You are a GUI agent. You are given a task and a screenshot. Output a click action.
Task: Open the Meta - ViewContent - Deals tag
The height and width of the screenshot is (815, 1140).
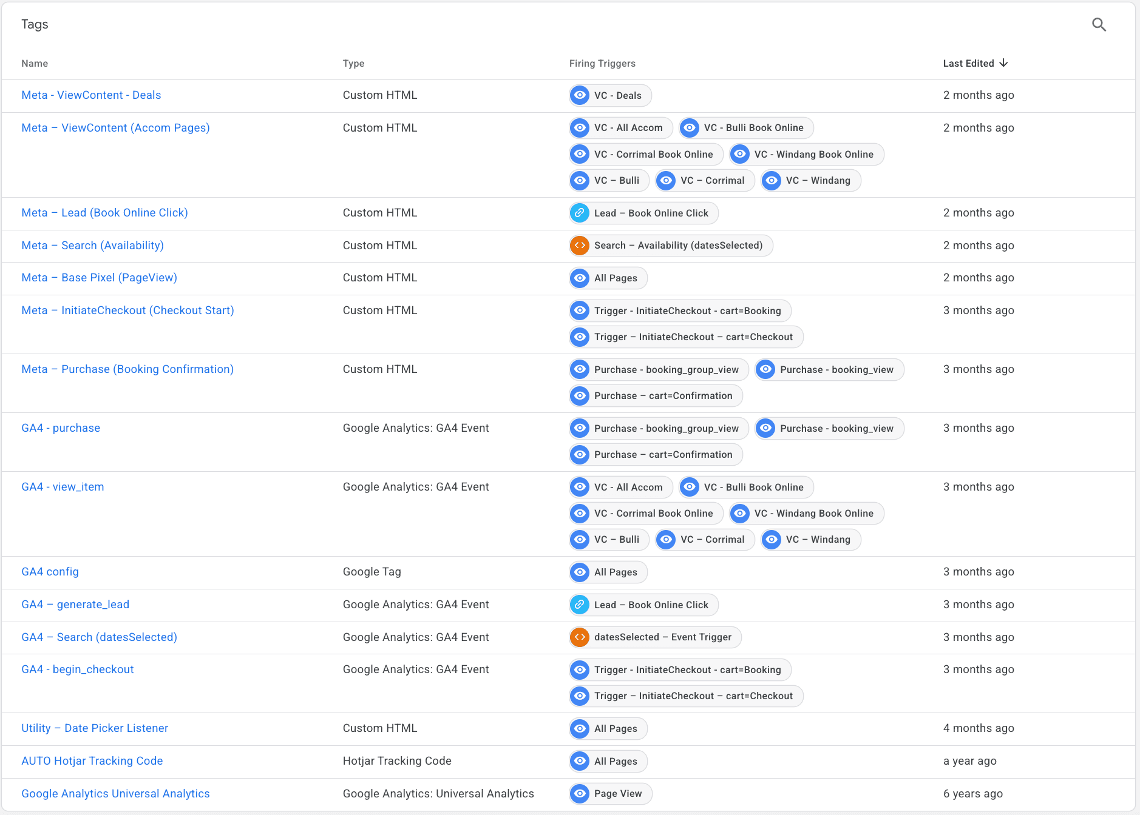[x=91, y=95]
